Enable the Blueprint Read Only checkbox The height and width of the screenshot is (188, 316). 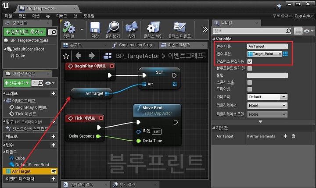pos(250,68)
